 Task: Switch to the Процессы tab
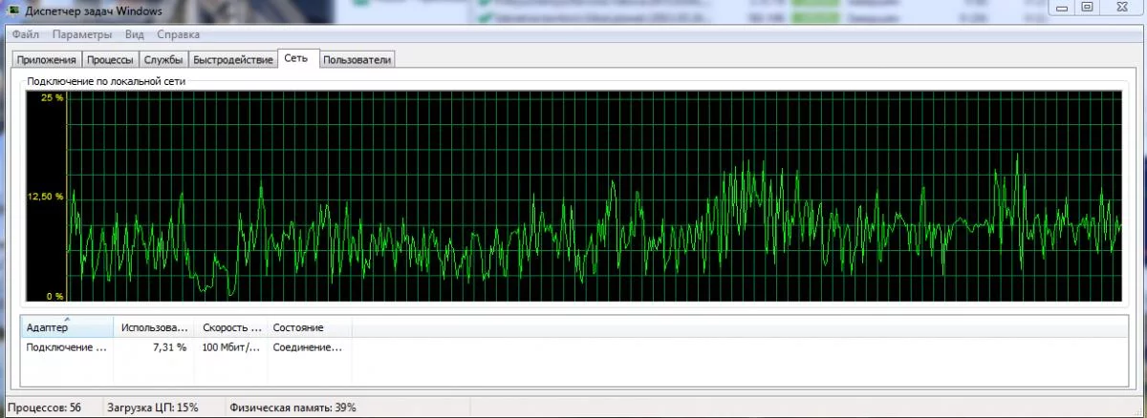coord(110,60)
